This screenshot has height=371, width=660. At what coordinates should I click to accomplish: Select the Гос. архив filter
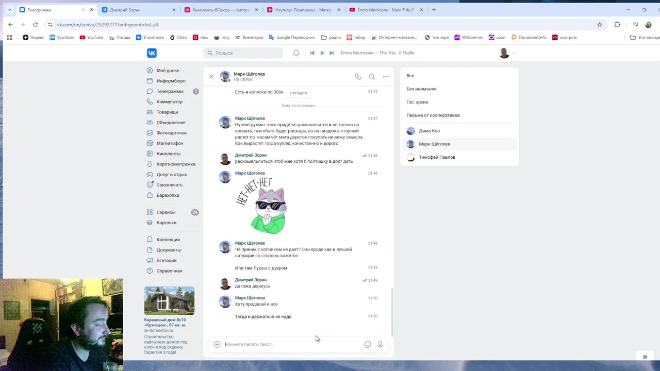pyautogui.click(x=459, y=102)
